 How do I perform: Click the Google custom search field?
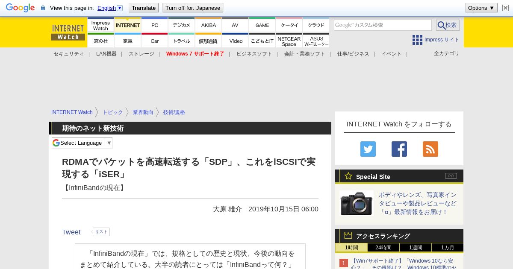pos(383,25)
